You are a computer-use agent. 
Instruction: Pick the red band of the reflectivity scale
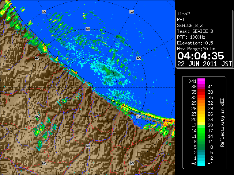pyautogui.click(x=201, y=92)
